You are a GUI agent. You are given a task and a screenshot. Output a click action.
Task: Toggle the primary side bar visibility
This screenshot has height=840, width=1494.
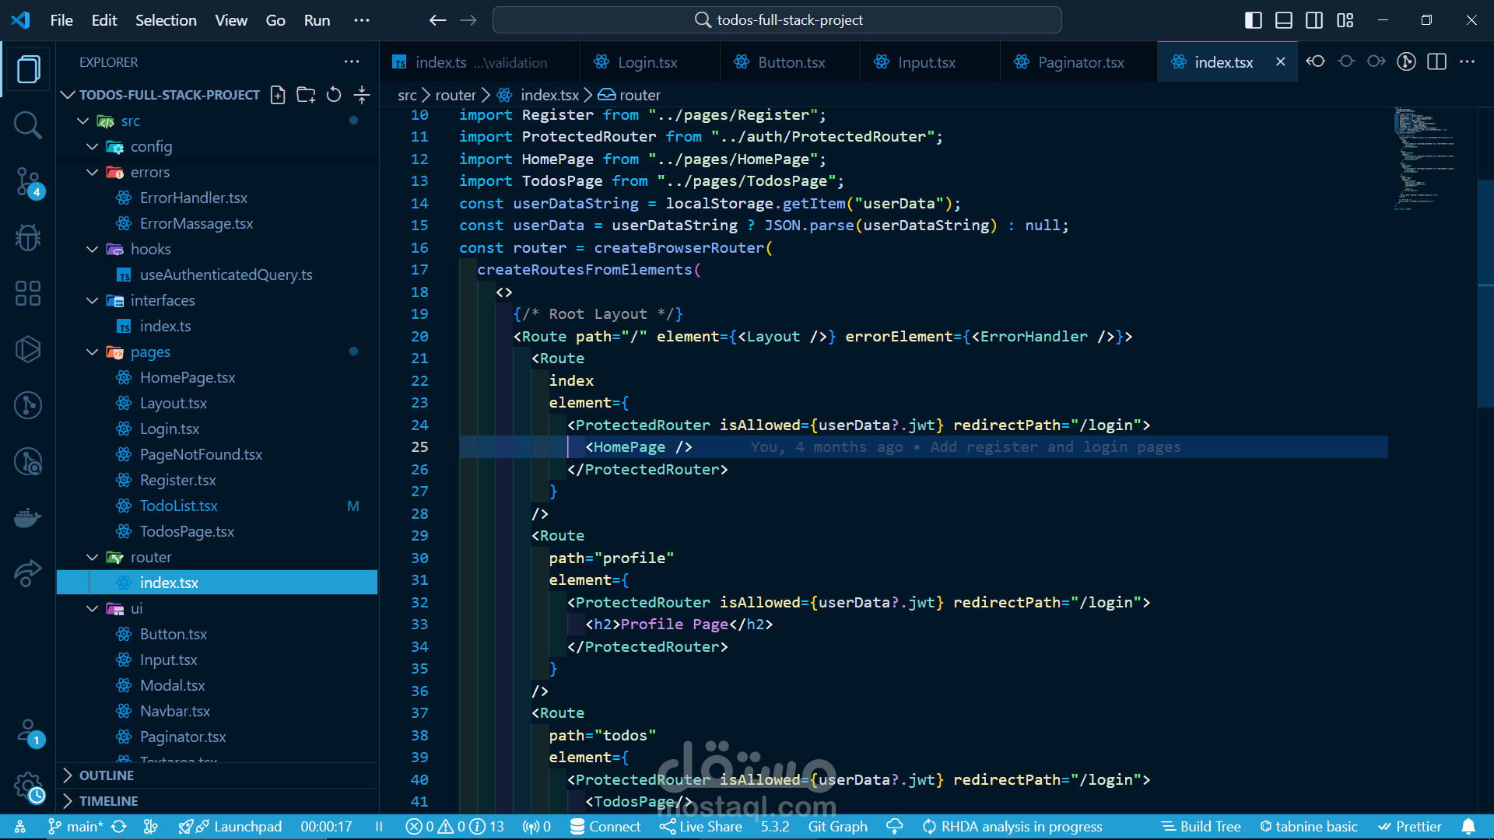(1254, 20)
